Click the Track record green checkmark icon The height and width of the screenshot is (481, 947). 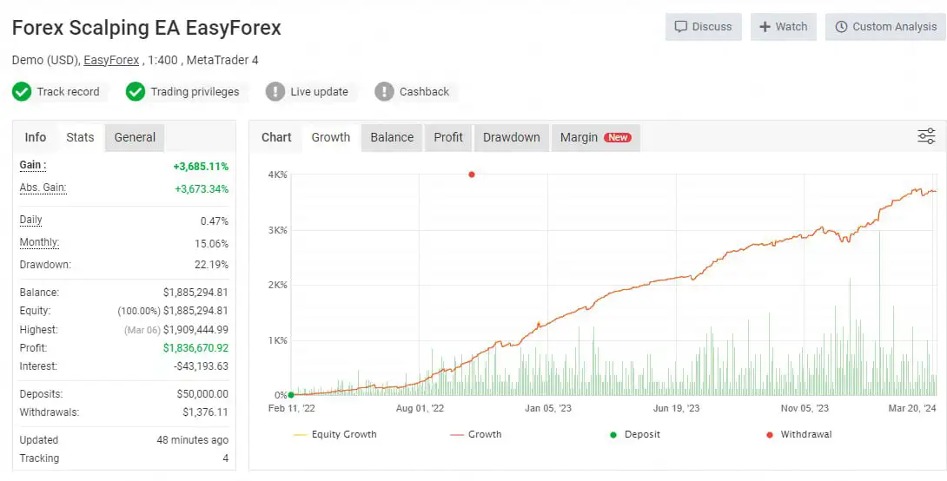point(22,91)
